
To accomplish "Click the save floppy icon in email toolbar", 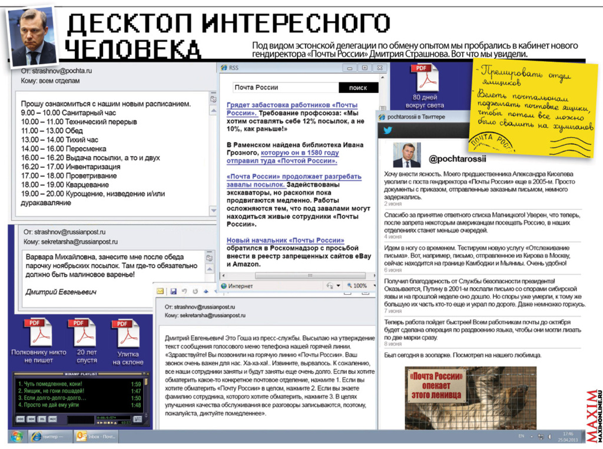I will point(173,291).
